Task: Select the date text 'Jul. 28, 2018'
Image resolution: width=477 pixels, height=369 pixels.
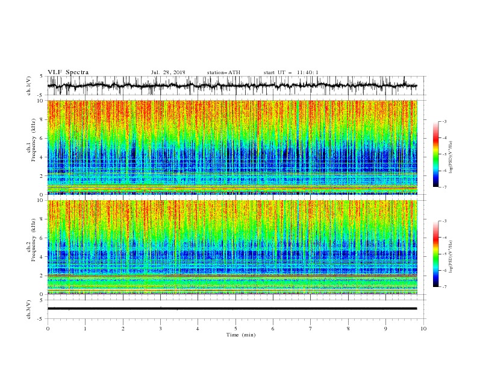Action: (168, 72)
